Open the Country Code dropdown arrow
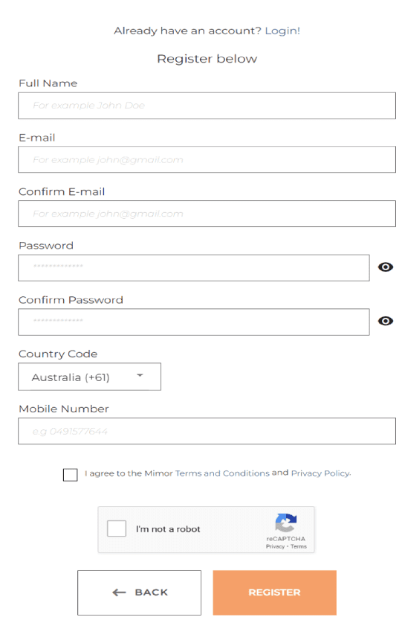 tap(140, 375)
